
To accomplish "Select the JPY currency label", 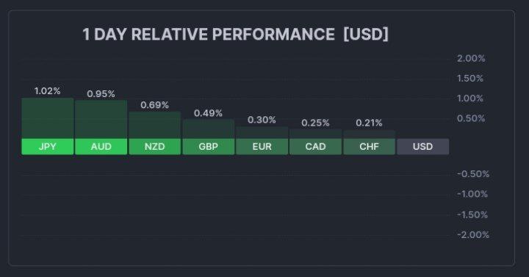I will coord(48,146).
